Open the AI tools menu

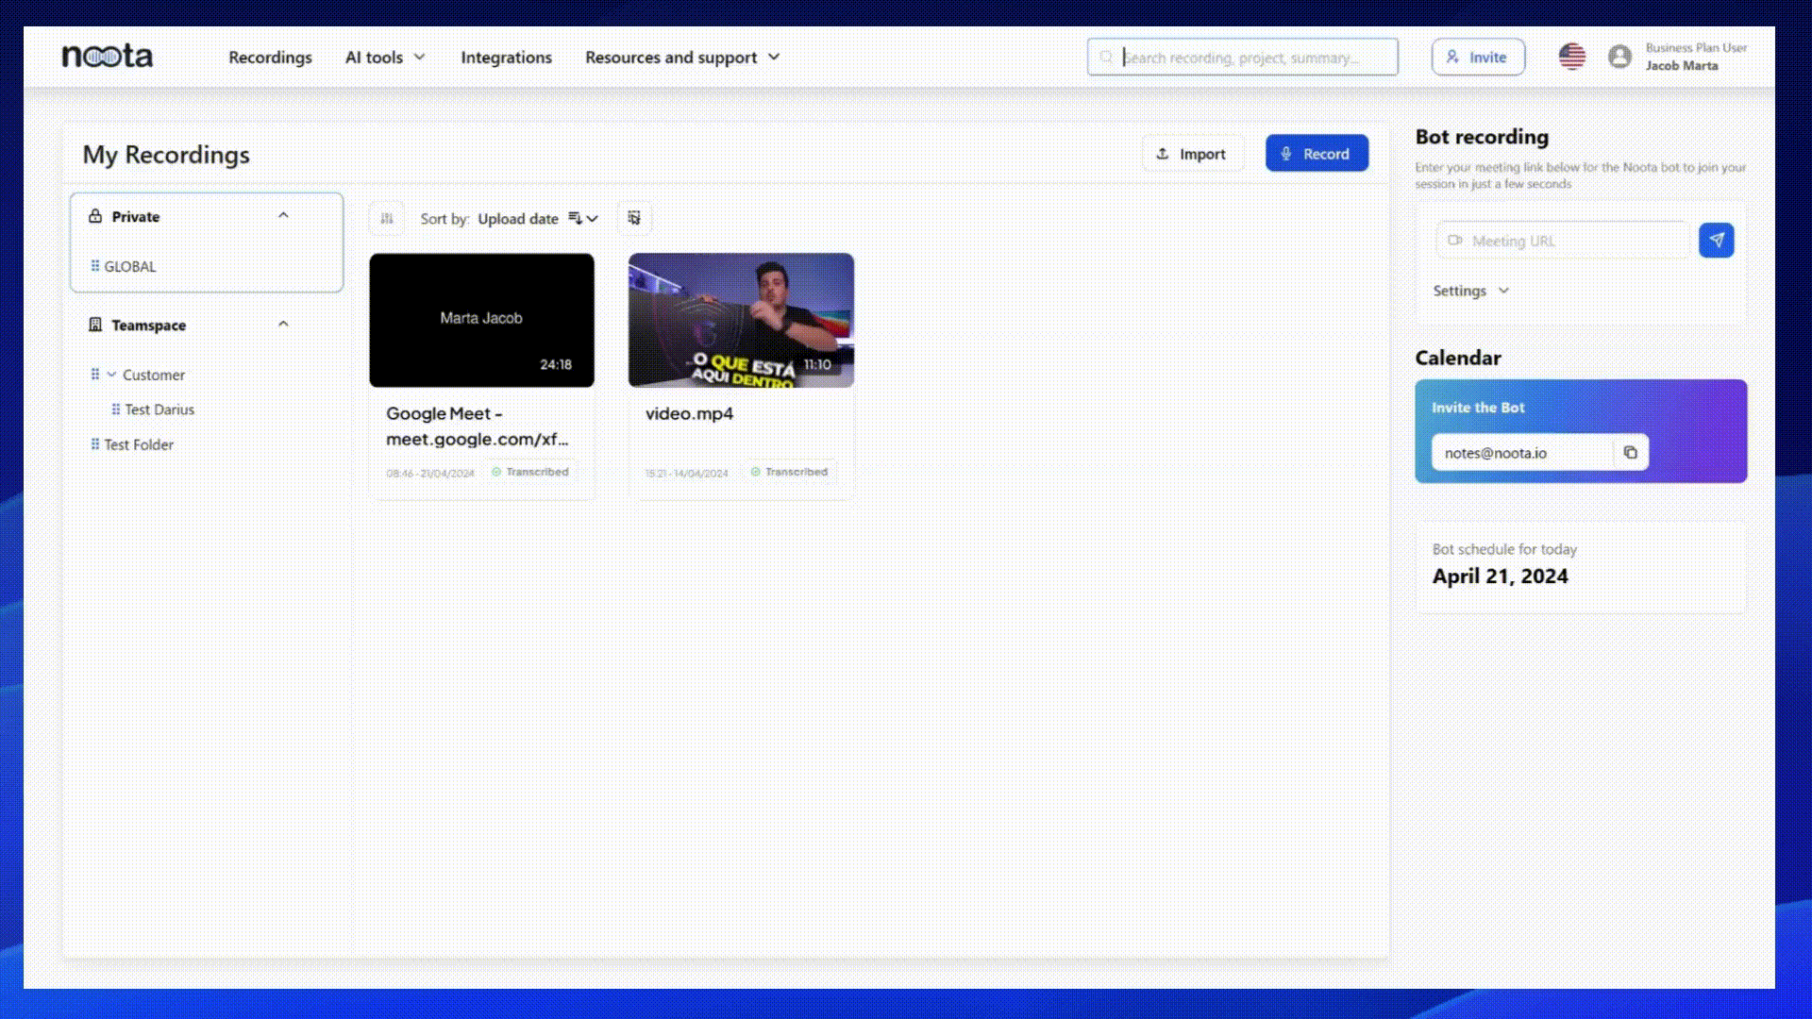pyautogui.click(x=385, y=58)
